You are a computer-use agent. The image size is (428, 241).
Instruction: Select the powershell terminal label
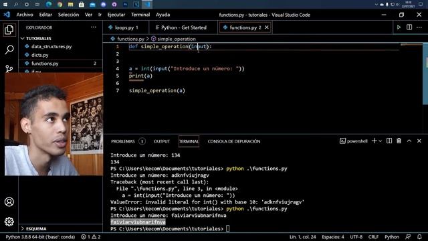click(x=354, y=141)
